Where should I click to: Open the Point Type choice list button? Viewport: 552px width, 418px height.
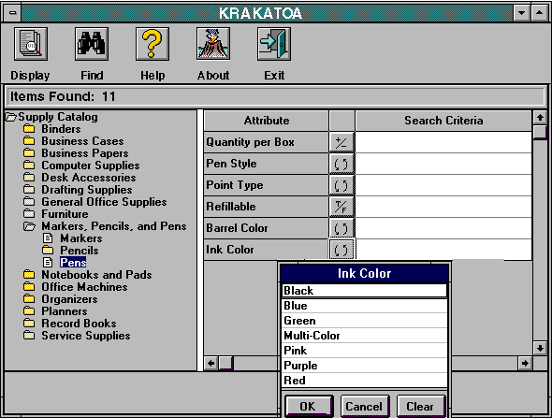(341, 185)
